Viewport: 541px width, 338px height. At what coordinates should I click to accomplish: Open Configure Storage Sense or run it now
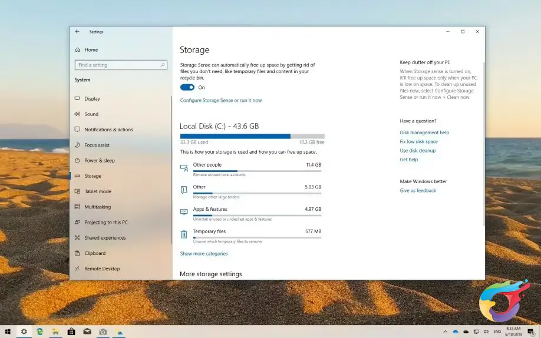pos(221,100)
